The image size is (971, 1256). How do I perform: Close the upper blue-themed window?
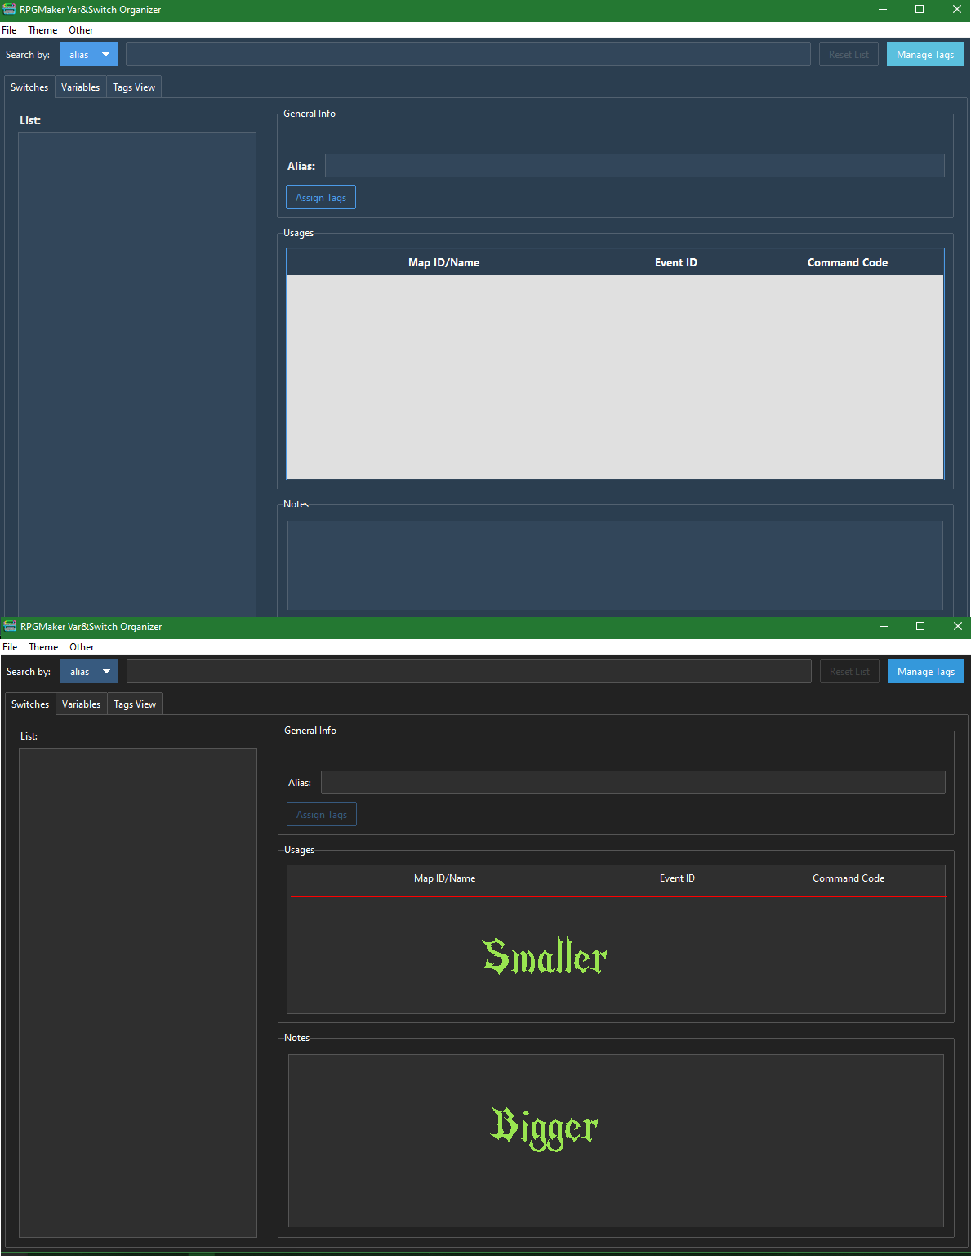pyautogui.click(x=956, y=10)
